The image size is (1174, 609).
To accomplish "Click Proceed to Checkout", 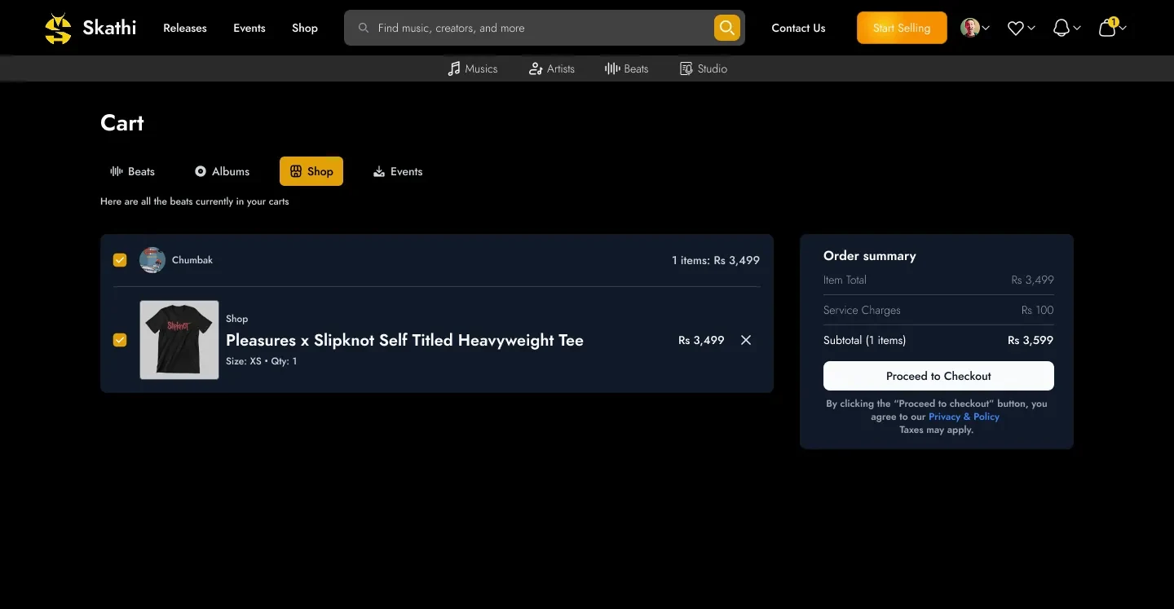I will point(938,376).
